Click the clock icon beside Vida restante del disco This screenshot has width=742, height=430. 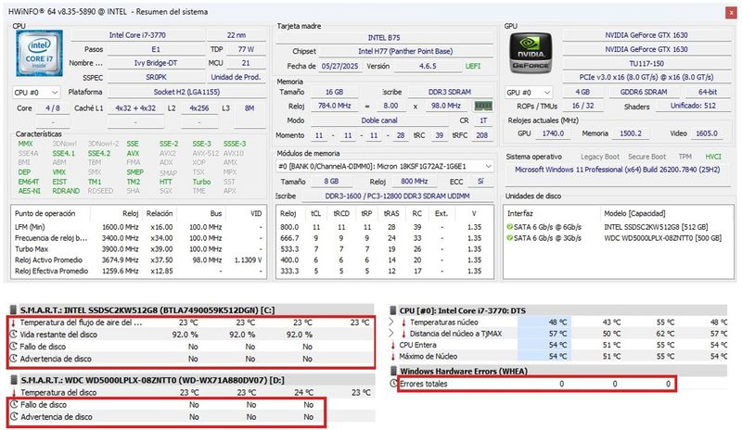coord(14,335)
